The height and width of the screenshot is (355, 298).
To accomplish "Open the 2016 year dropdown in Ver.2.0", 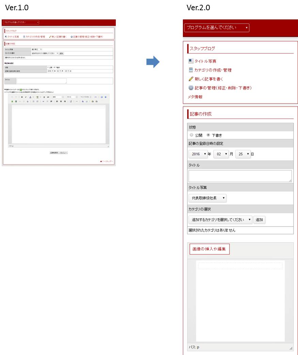I will [198, 154].
